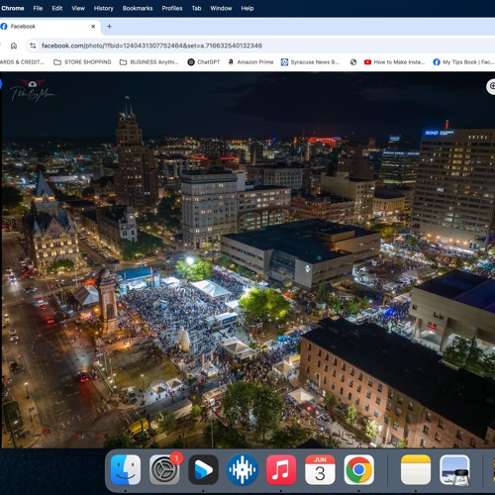Open the Syracuse News bookmark

310,62
